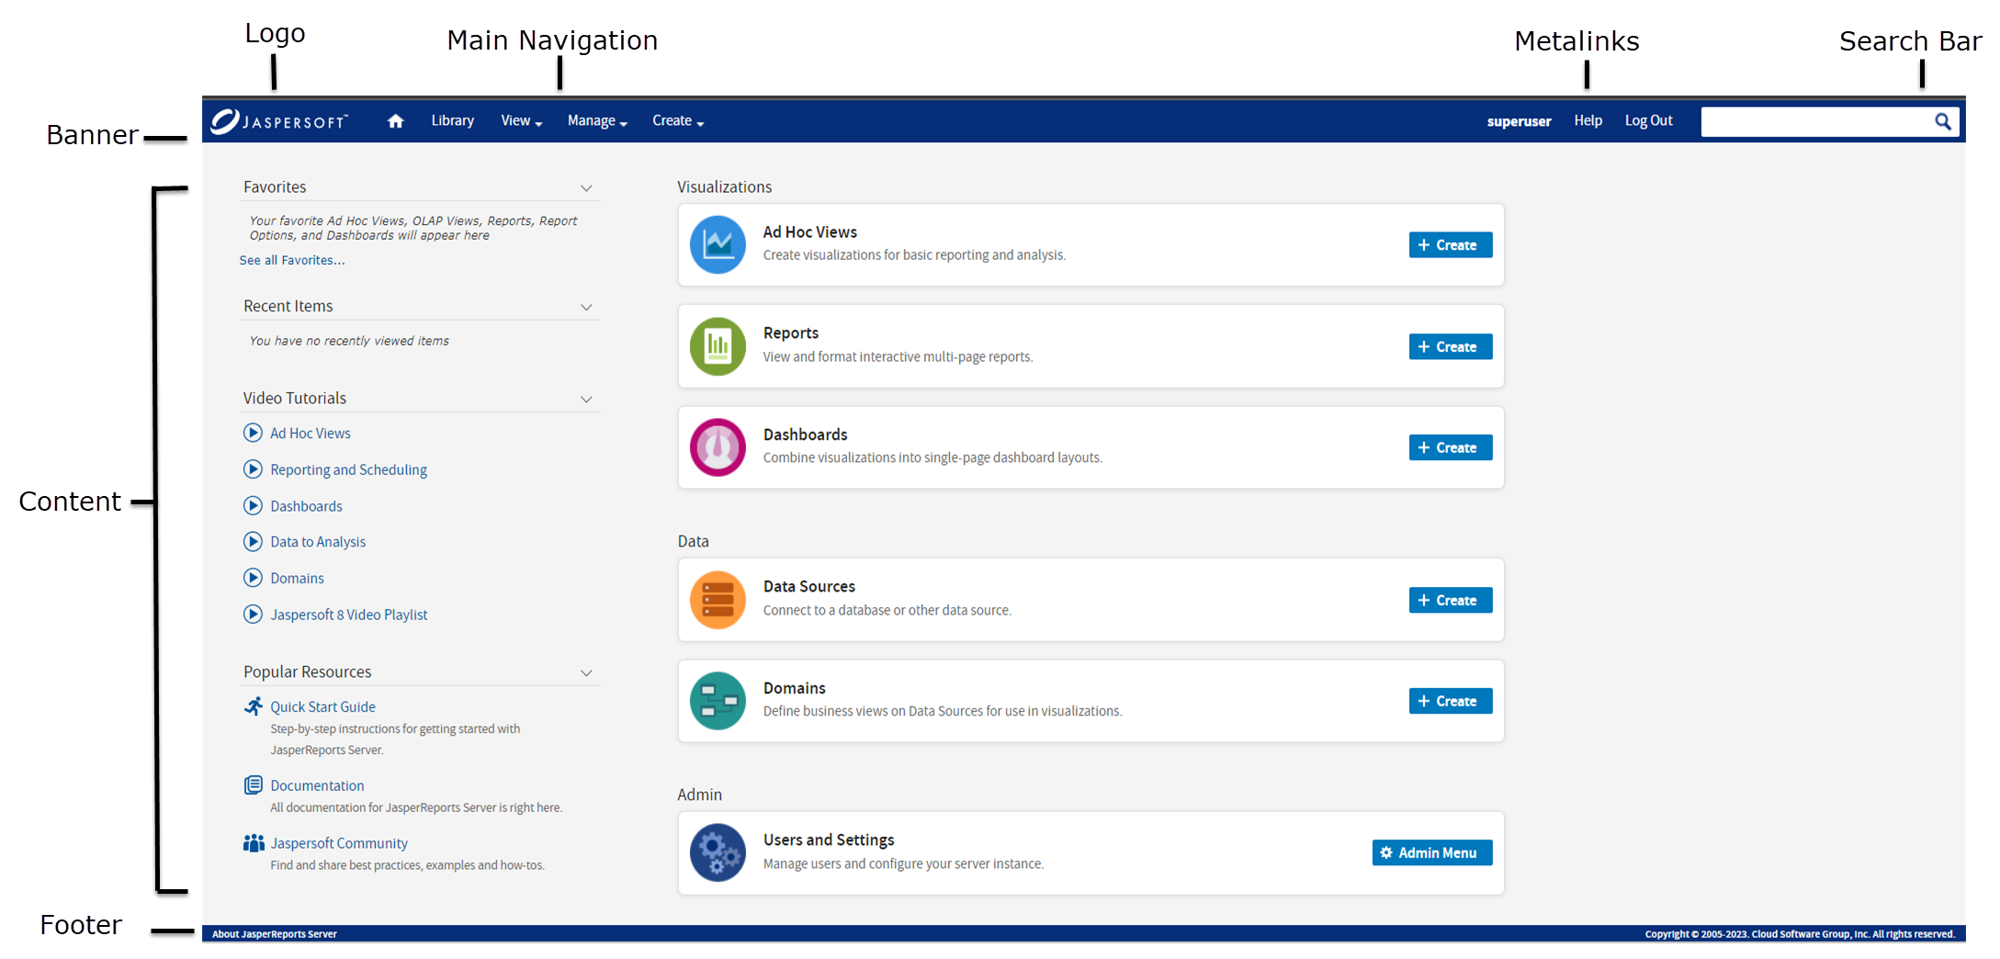Click the Users and Settings gears icon
The image size is (2000, 959).
click(x=718, y=852)
